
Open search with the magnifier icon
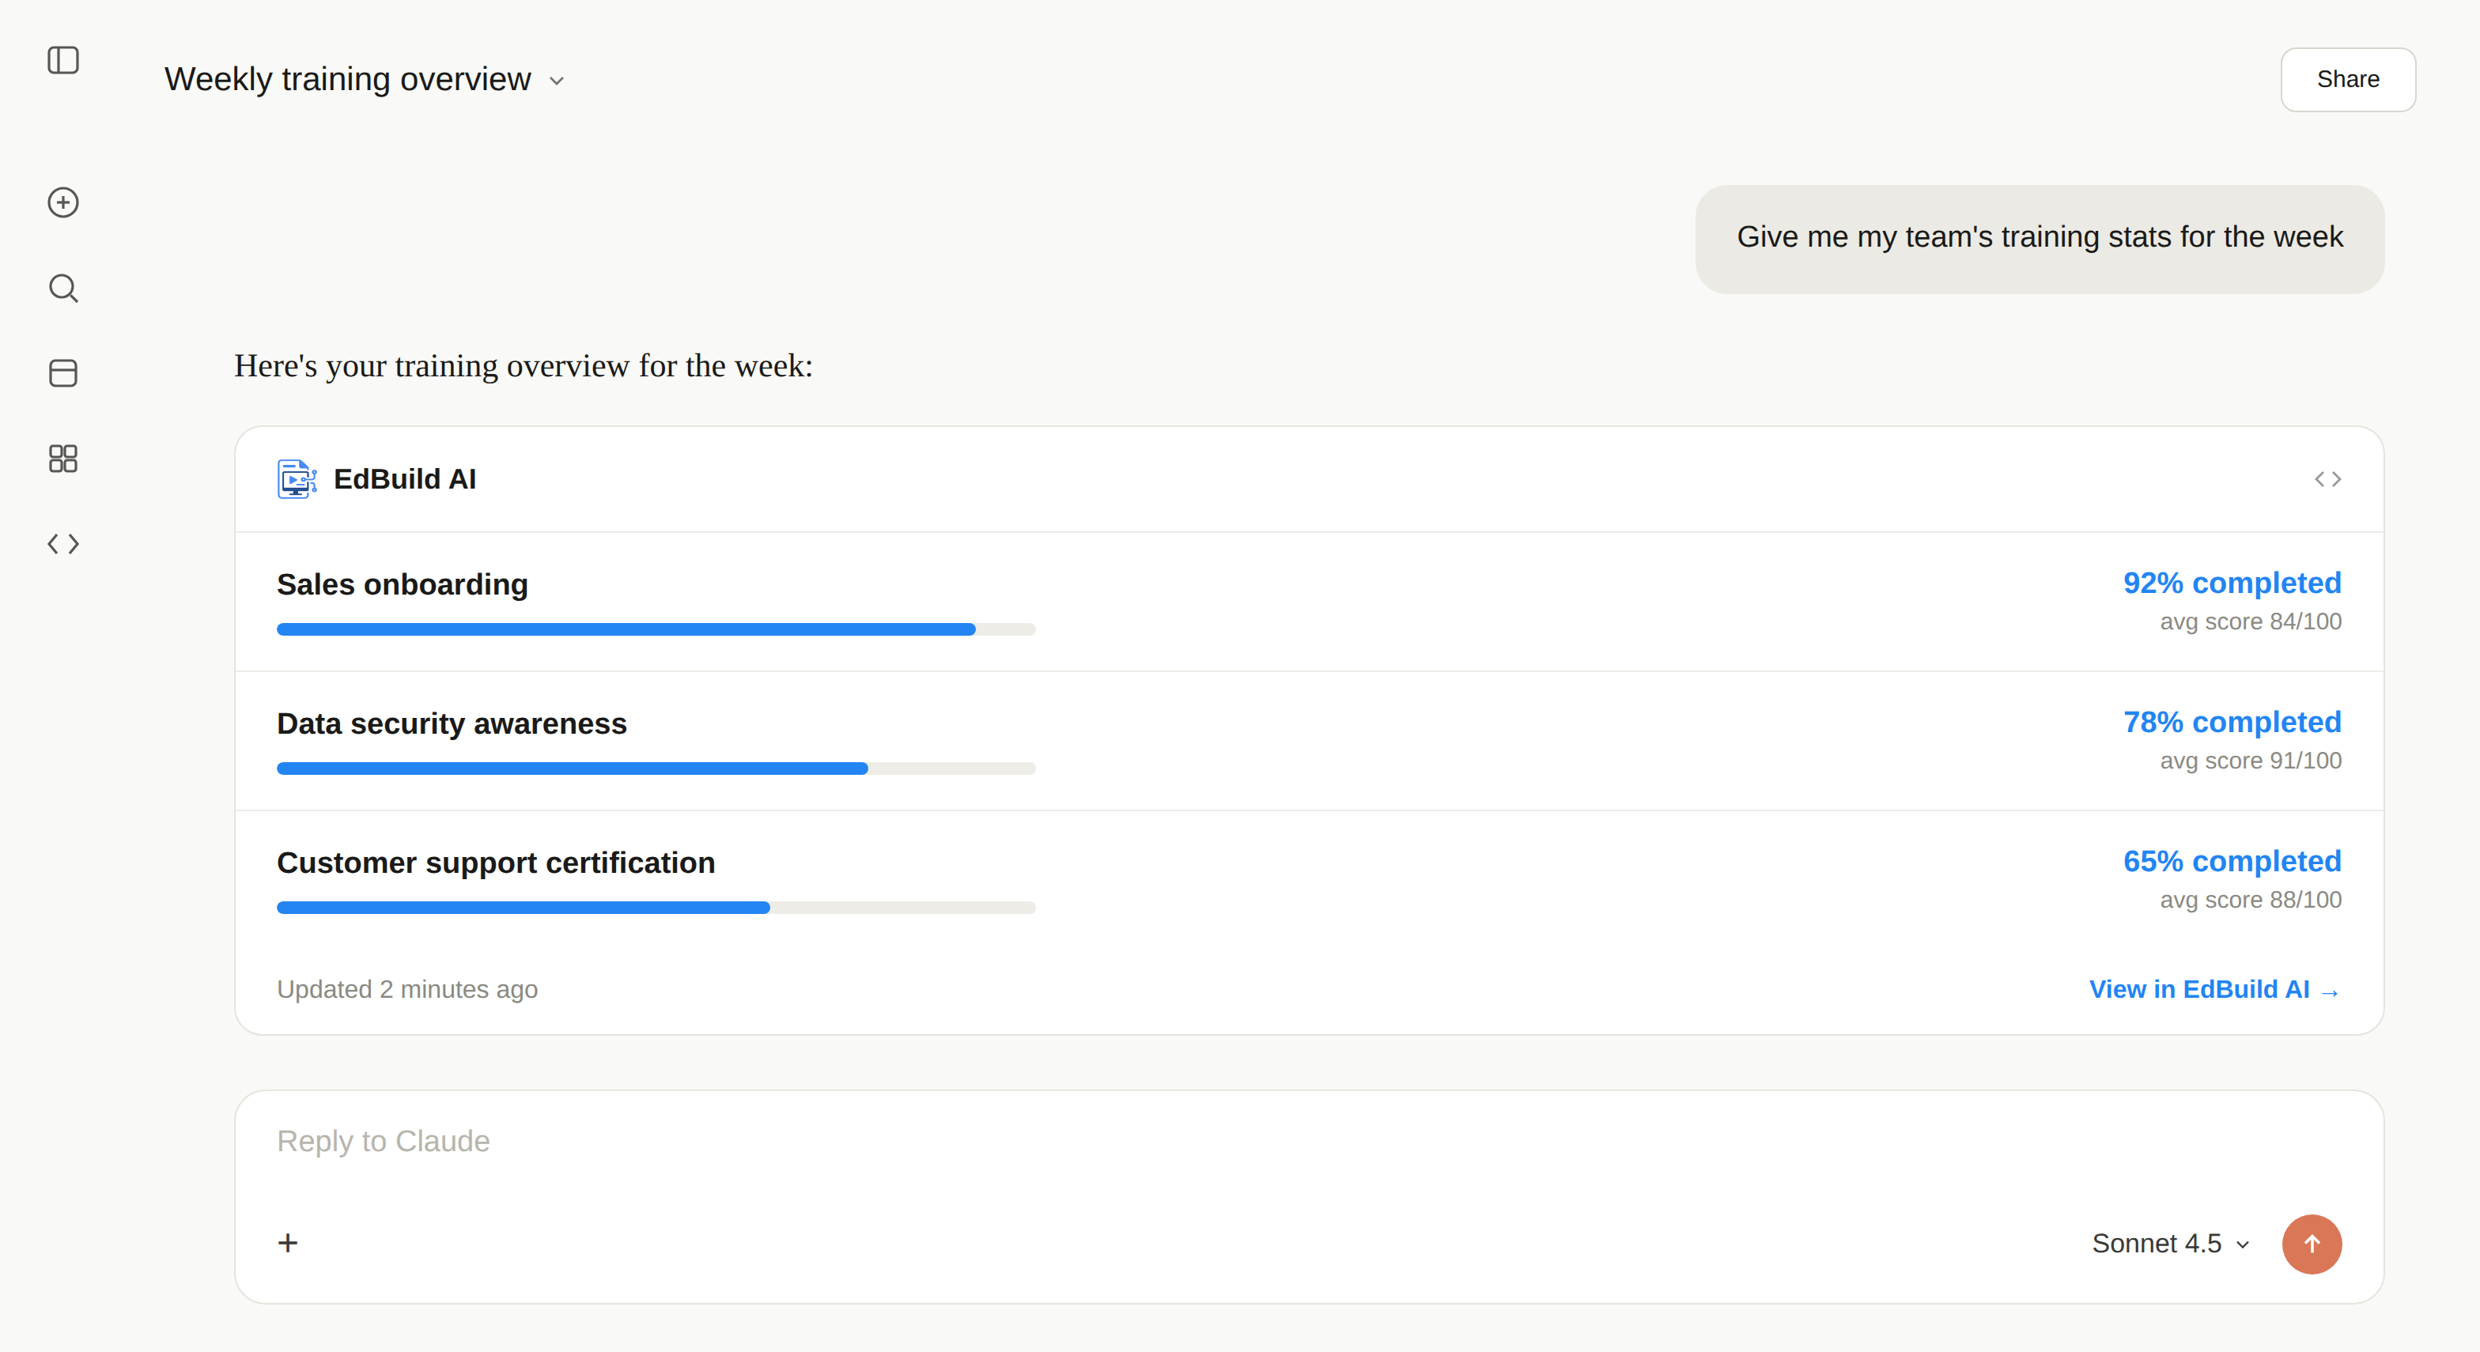(x=62, y=288)
